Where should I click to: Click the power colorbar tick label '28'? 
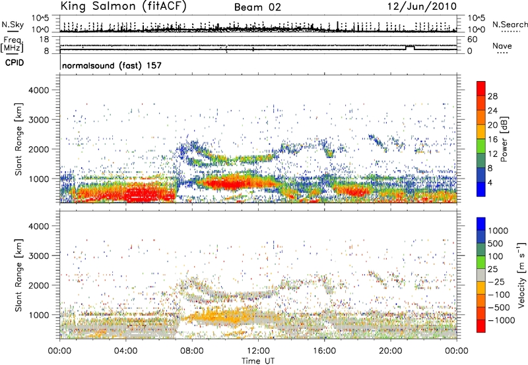point(492,96)
